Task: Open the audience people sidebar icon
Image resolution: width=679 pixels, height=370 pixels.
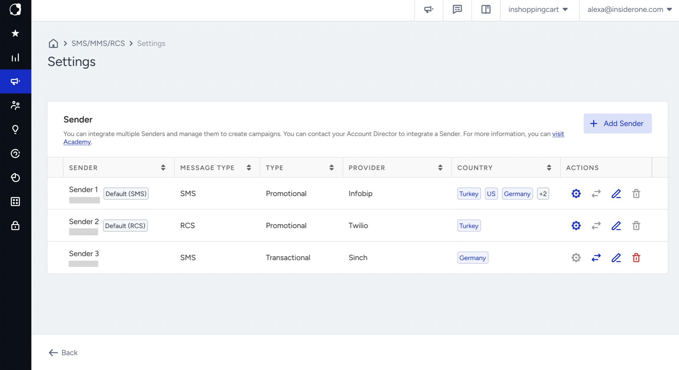Action: coord(15,105)
